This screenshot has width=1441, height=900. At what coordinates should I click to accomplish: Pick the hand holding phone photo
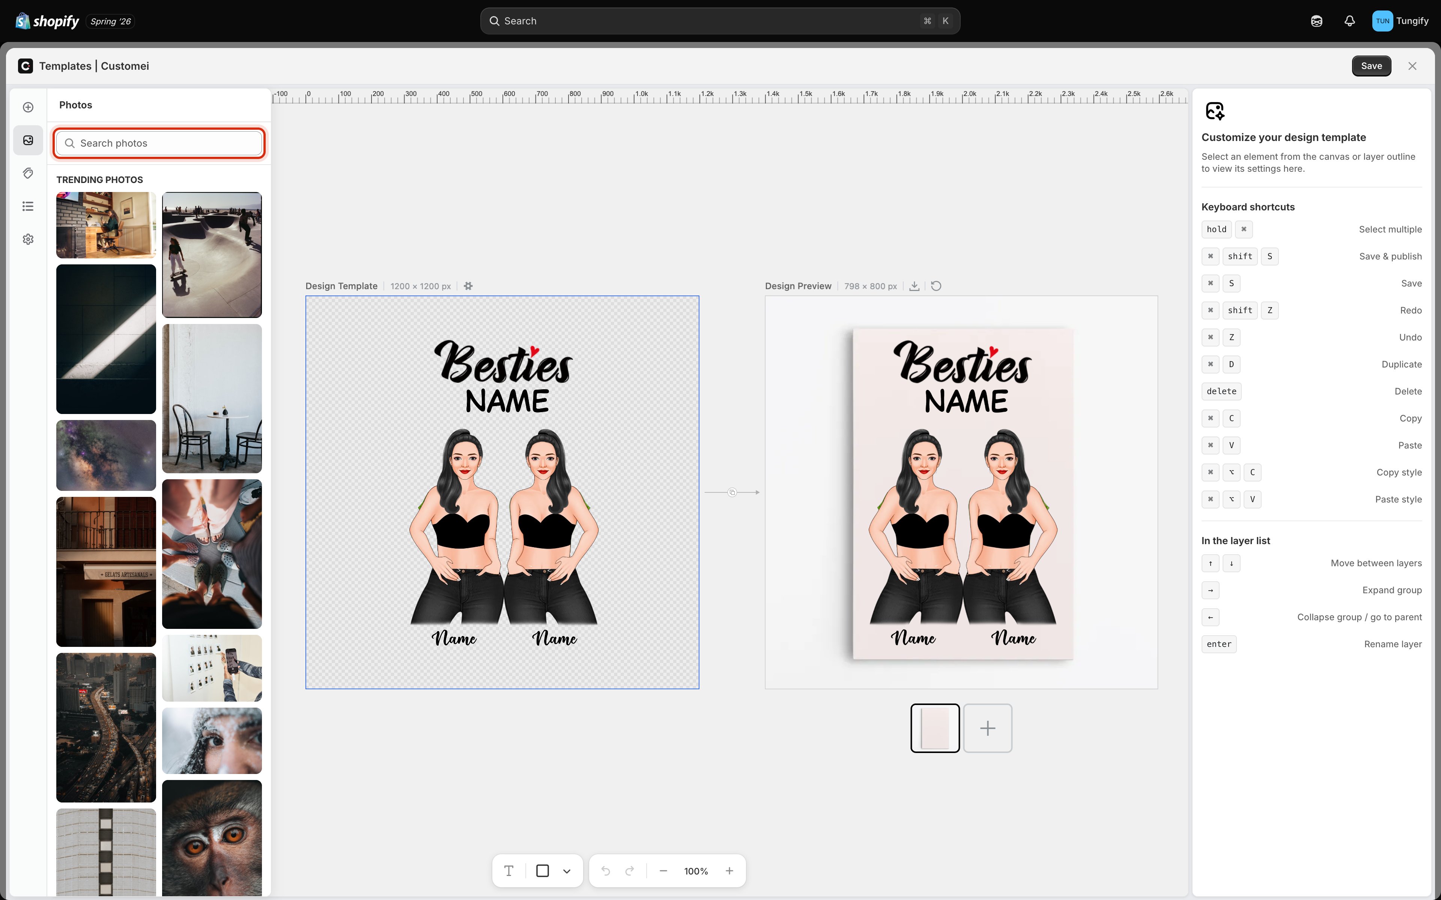[212, 668]
